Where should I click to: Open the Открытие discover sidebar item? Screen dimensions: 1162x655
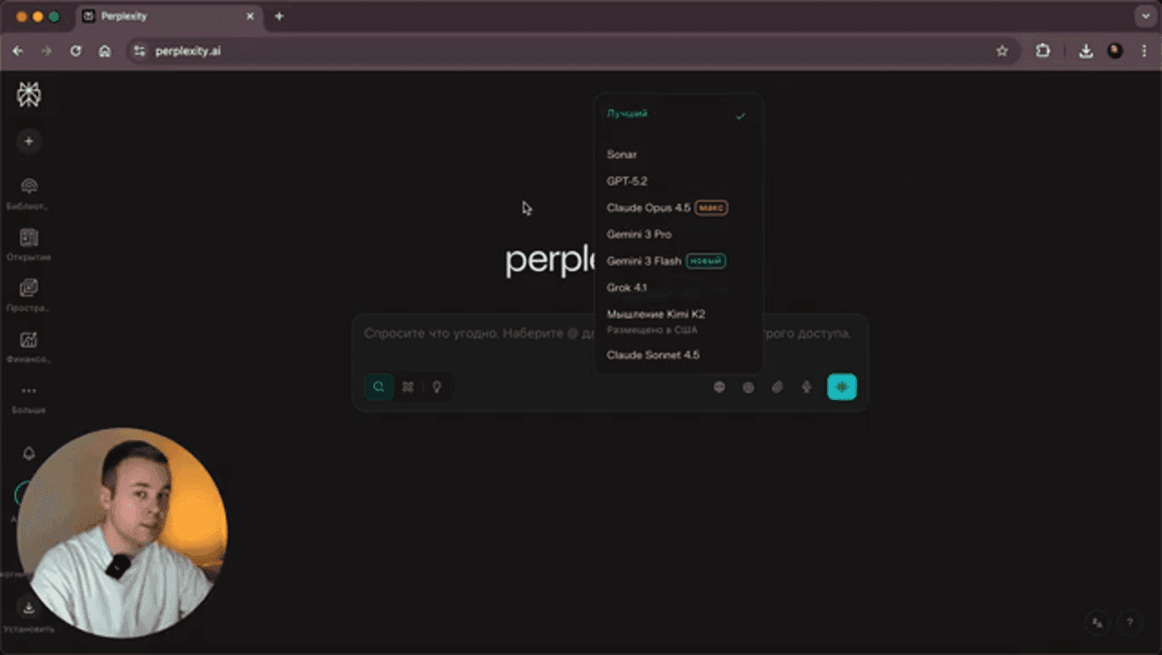29,245
